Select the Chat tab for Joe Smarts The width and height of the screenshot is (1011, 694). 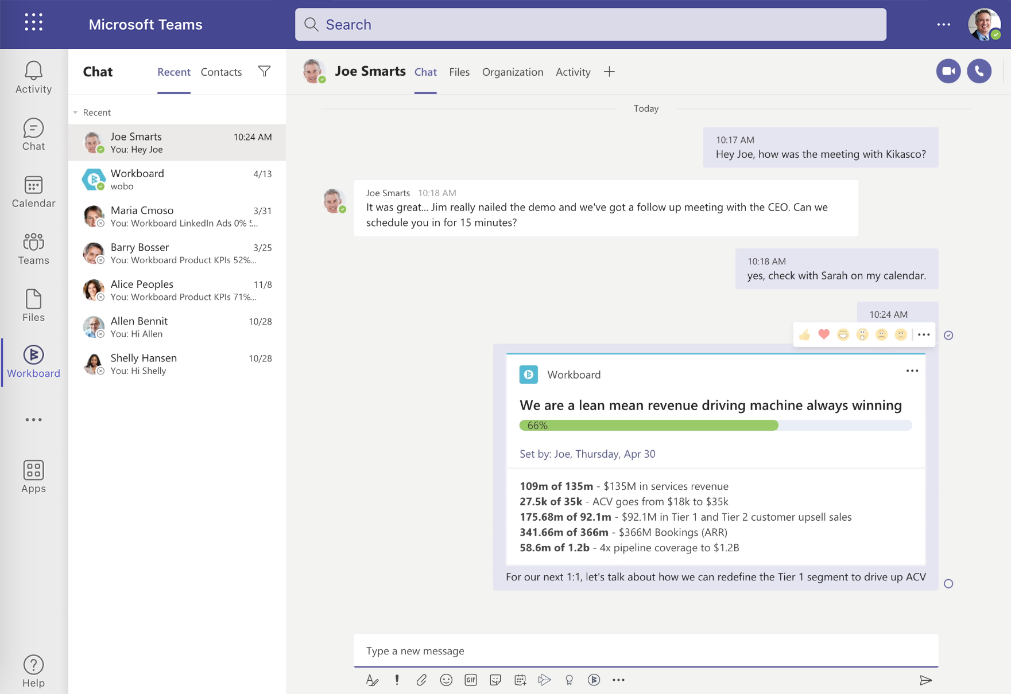coord(425,72)
